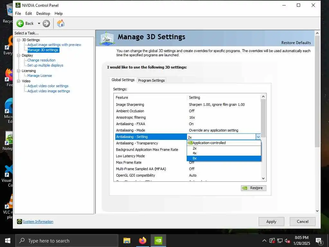Choose Application-controlled in the dropdown list
This screenshot has width=329, height=247.
click(224, 143)
